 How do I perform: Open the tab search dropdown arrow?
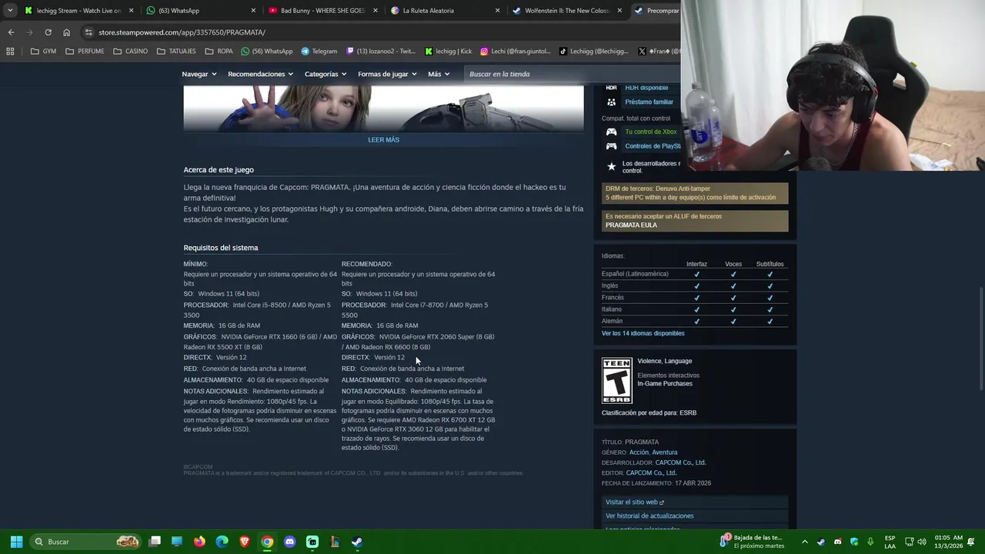pyautogui.click(x=10, y=11)
